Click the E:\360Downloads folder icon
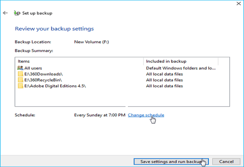244x167 pixels. tap(21, 74)
